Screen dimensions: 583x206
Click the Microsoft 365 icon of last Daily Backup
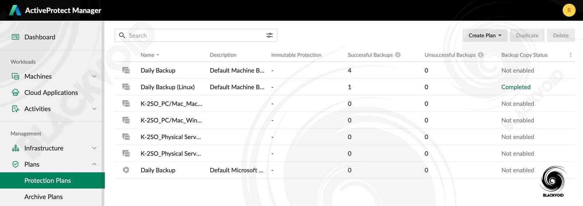126,170
